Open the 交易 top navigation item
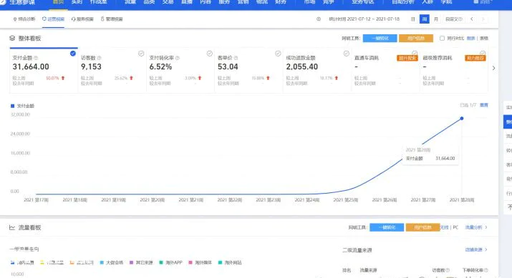 point(168,2)
